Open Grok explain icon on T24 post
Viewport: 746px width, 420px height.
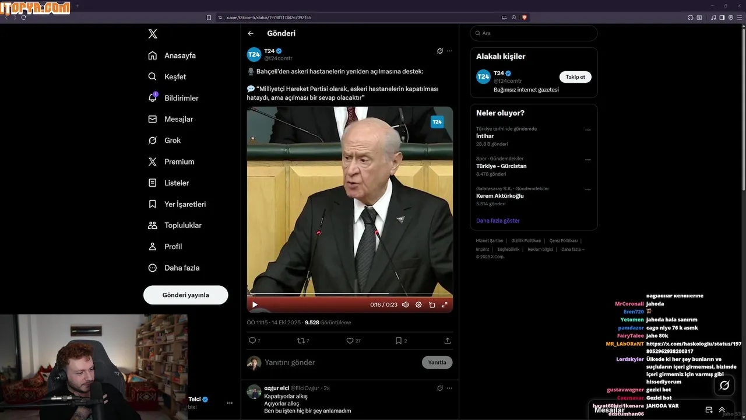click(x=440, y=51)
